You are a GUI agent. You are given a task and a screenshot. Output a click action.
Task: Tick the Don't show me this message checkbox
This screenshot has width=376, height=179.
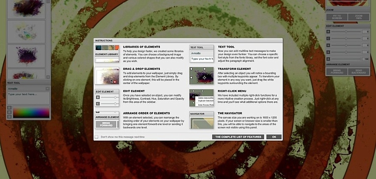(96, 137)
